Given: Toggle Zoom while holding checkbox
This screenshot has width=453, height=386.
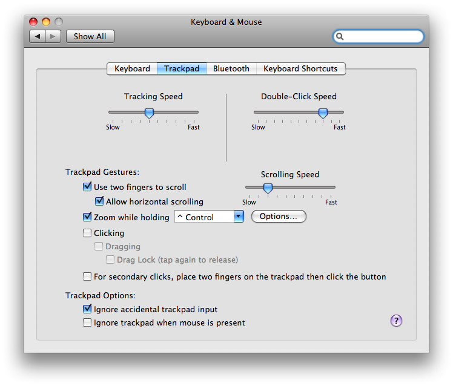Looking at the screenshot, I should [87, 217].
